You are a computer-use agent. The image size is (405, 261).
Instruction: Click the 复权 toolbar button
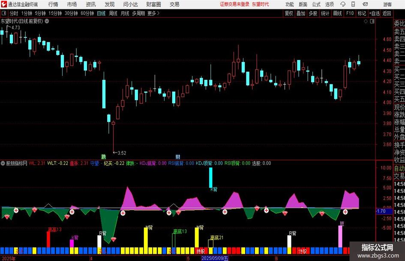click(289, 13)
